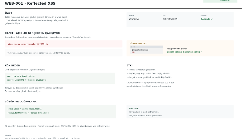The width and height of the screenshot is (247, 139).
Task: Click 'Payload gir → alert açılmamalı.' line
Action: 144,112
